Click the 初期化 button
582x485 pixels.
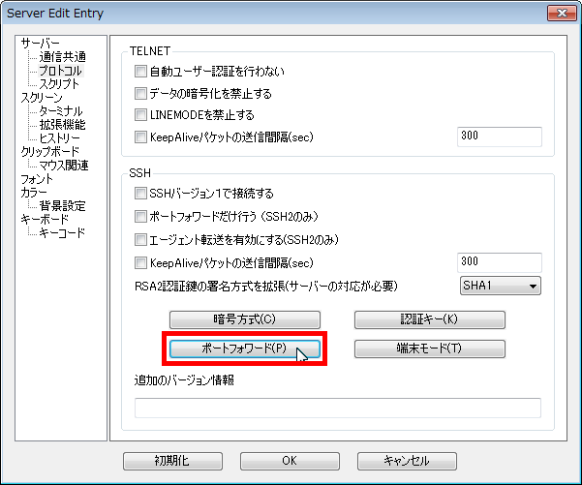pyautogui.click(x=172, y=461)
